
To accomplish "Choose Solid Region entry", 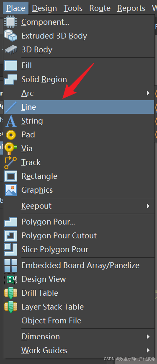I will [79, 80].
